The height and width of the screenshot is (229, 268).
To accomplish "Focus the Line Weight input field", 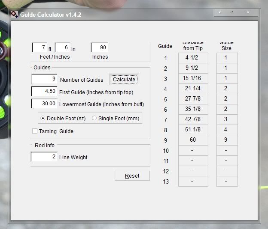I will point(44,157).
